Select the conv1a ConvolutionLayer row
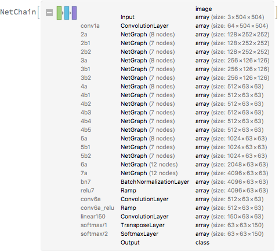 point(175,26)
